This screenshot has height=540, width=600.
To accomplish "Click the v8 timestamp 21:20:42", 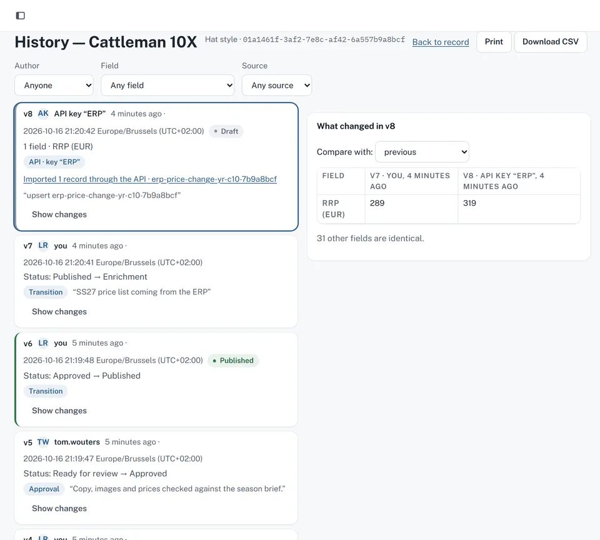I will 114,131.
